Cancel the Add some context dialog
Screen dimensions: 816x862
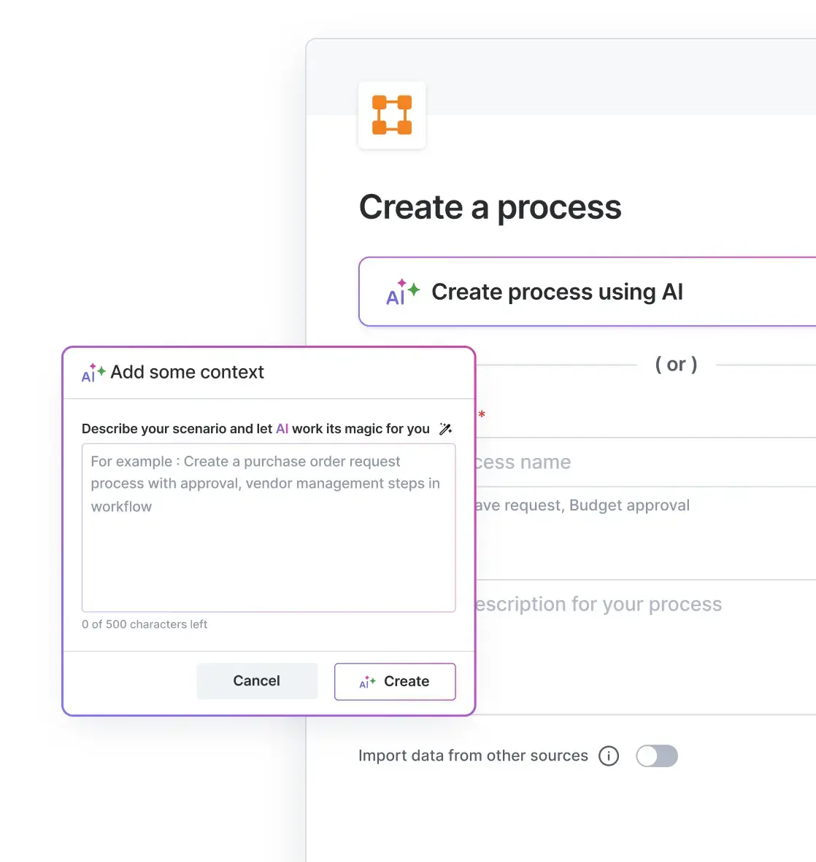coord(256,680)
